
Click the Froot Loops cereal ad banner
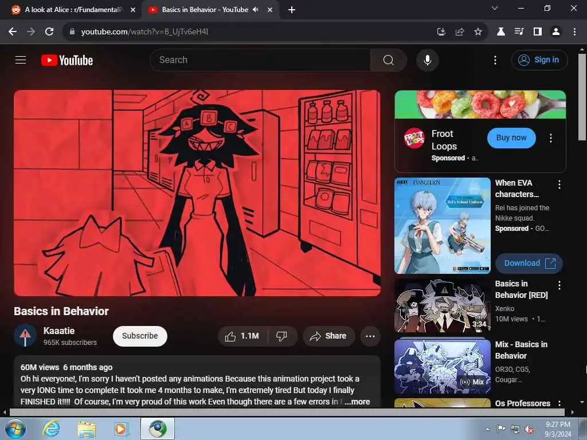480,104
